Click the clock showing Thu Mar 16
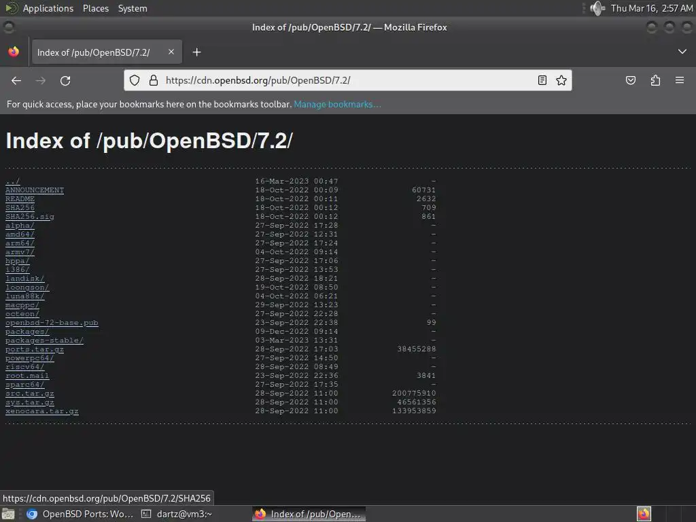This screenshot has width=696, height=522. pos(651,8)
